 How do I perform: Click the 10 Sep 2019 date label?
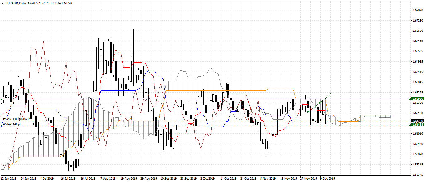(x=169, y=179)
